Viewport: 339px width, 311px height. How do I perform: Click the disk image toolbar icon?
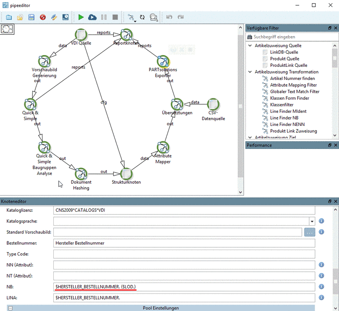65,17
